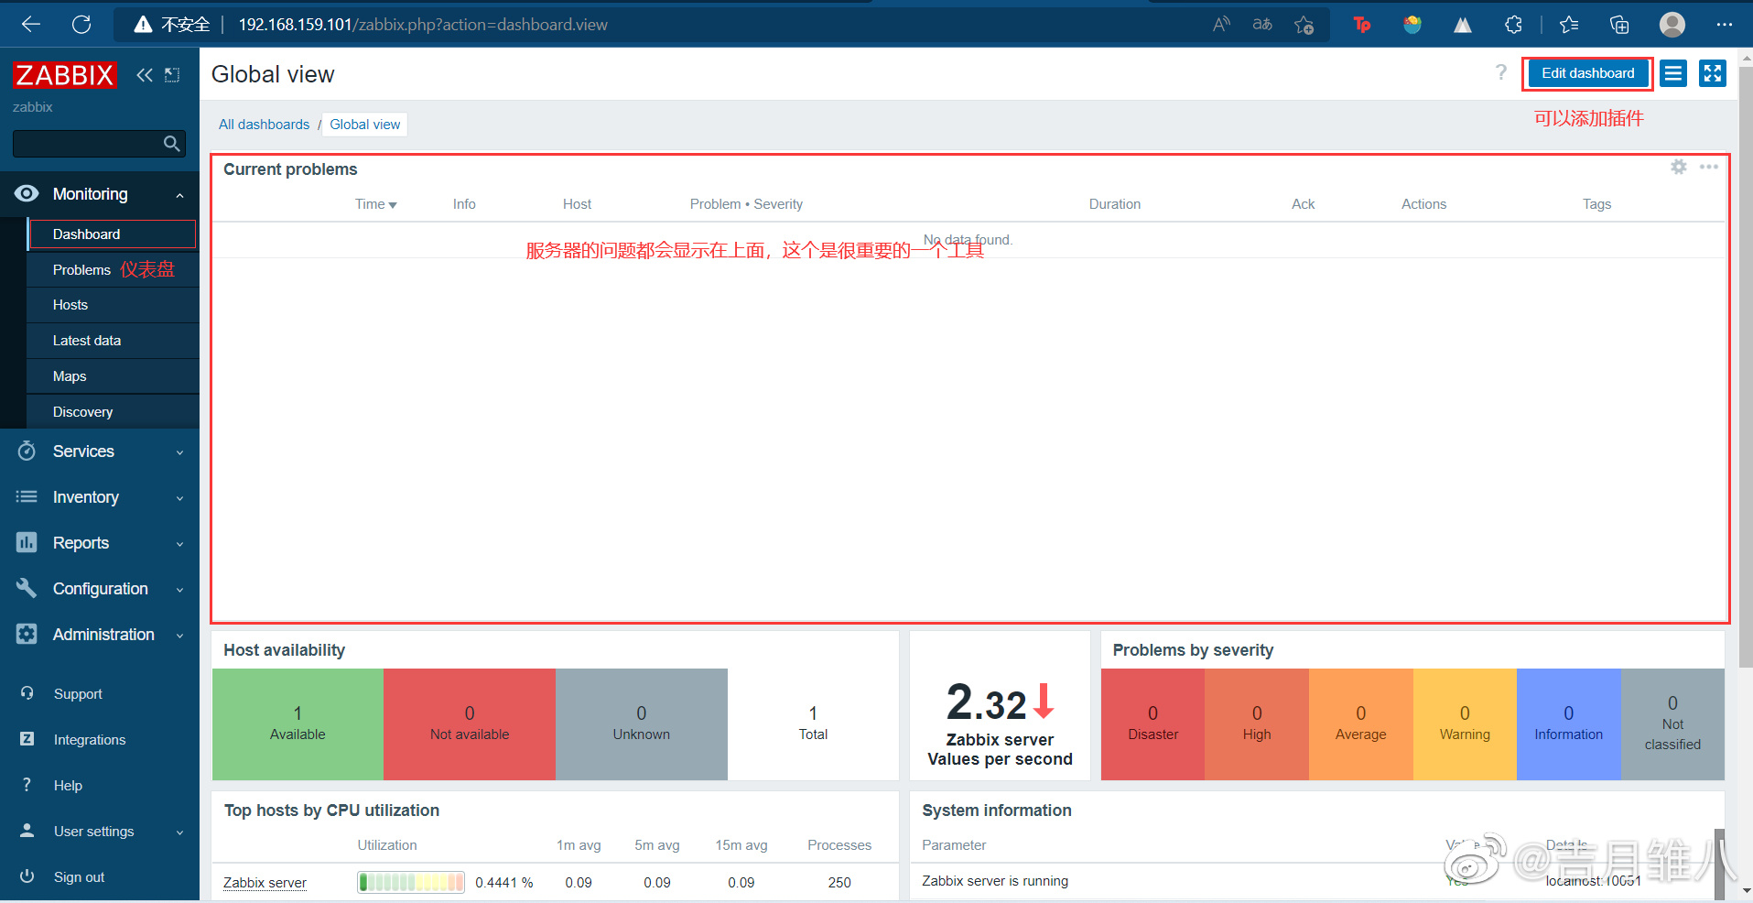Click the ZABBIX logo
This screenshot has width=1753, height=903.
[x=64, y=75]
